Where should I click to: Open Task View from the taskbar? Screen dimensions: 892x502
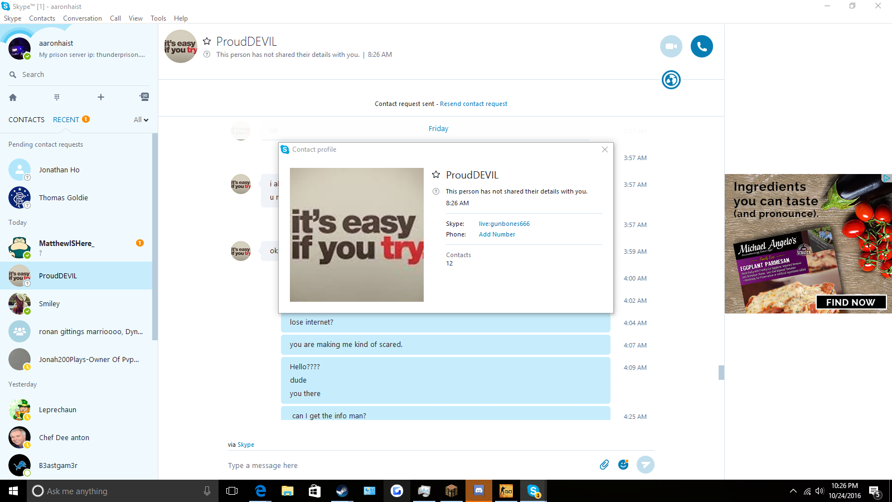click(x=232, y=491)
